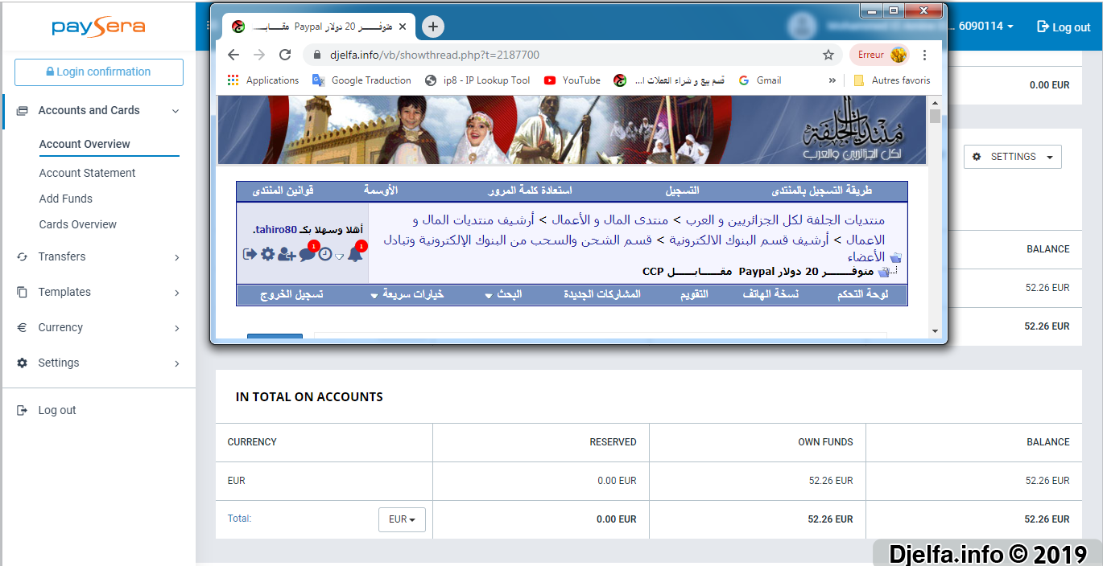Click the قوانين المنتدى forum link
Screen dimensions: 1103x566
coord(283,191)
